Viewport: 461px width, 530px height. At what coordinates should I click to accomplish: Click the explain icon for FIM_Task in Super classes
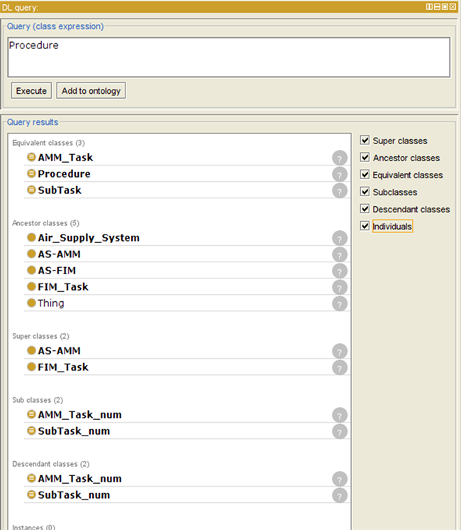(x=340, y=367)
